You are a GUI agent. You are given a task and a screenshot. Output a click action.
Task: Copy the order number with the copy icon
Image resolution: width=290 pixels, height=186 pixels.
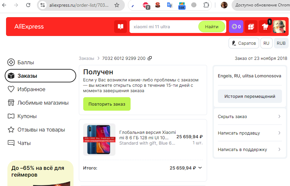click(150, 58)
